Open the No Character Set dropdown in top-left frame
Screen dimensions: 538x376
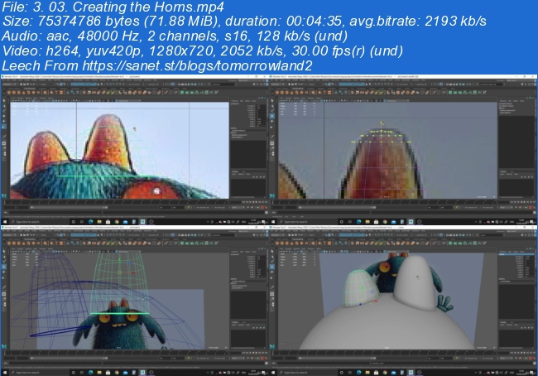203,207
